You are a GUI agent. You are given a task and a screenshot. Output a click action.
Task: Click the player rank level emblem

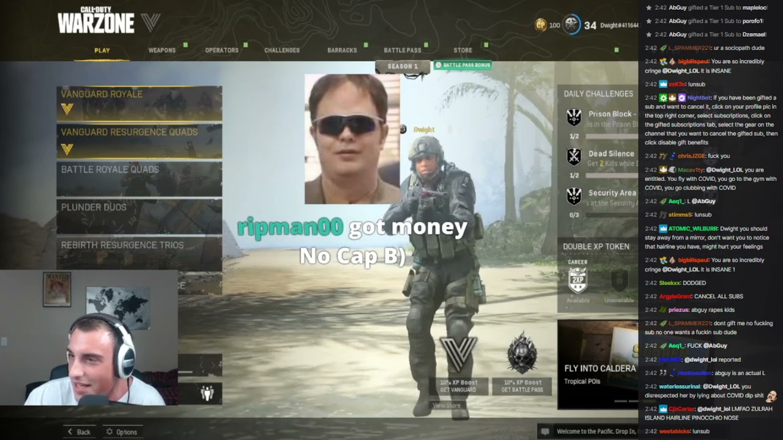571,25
